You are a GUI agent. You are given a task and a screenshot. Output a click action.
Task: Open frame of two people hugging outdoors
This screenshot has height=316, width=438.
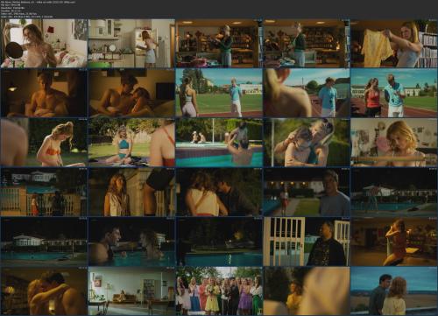307,143
